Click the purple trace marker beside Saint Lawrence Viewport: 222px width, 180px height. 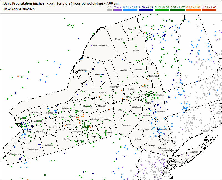tap(91, 45)
